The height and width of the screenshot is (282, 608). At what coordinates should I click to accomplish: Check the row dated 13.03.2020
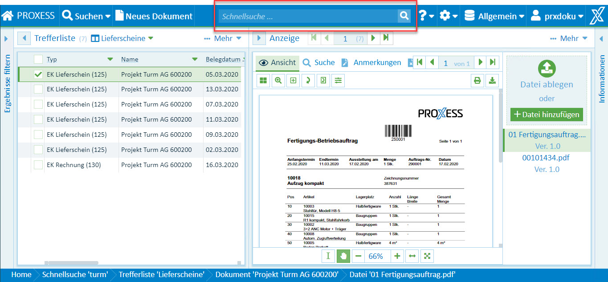pos(38,90)
